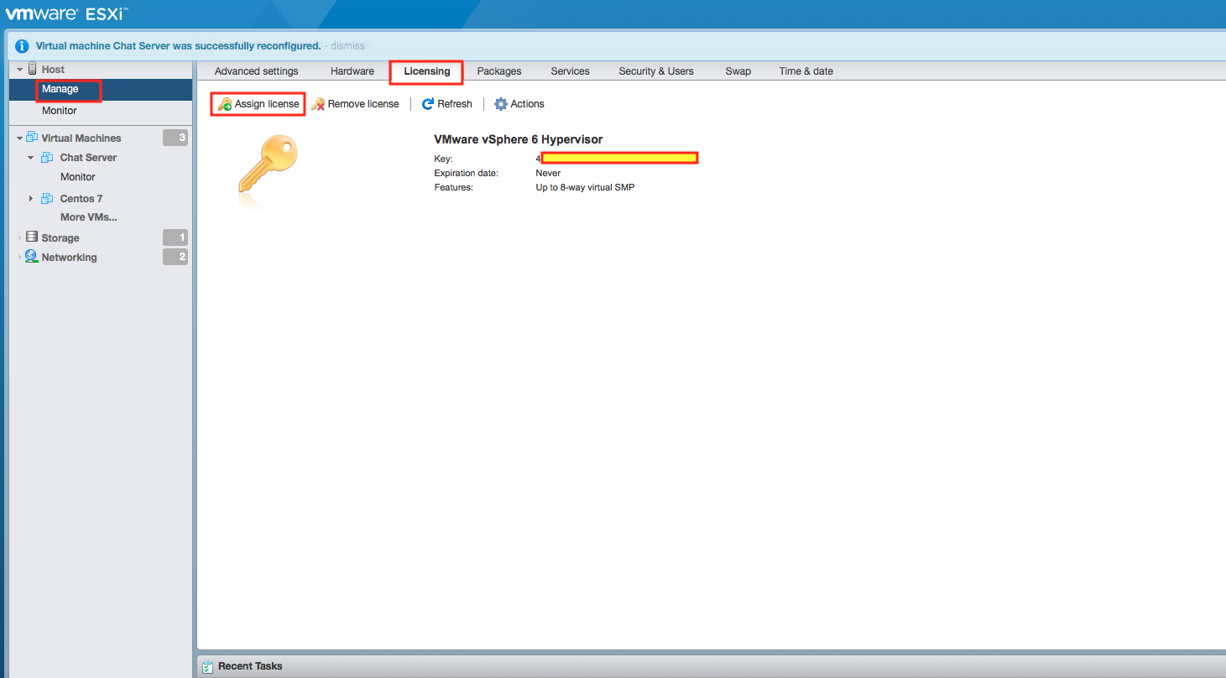Expand the Storage tree node

click(x=19, y=238)
